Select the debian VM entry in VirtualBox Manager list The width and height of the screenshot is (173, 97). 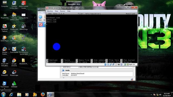[x=41, y=25]
